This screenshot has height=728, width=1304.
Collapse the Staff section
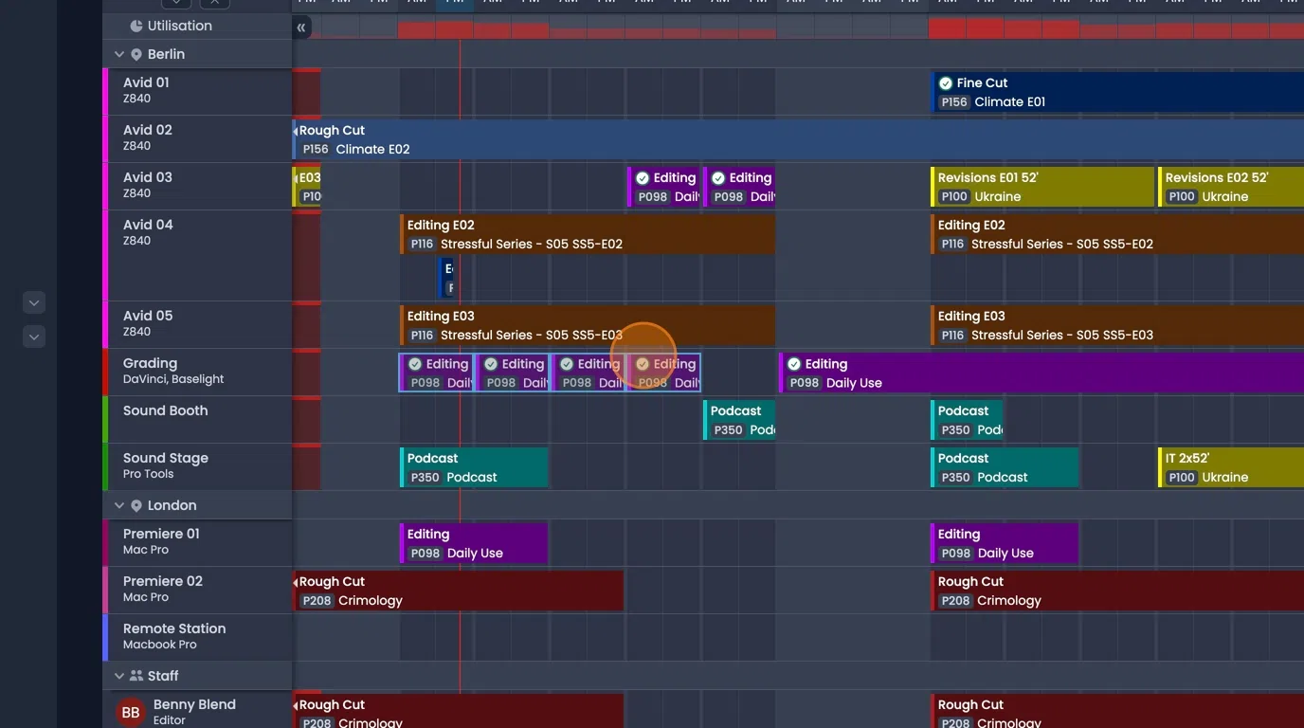[x=119, y=676]
